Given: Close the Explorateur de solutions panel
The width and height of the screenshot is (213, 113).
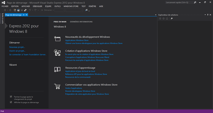Looking at the screenshot, I should tap(210, 15).
